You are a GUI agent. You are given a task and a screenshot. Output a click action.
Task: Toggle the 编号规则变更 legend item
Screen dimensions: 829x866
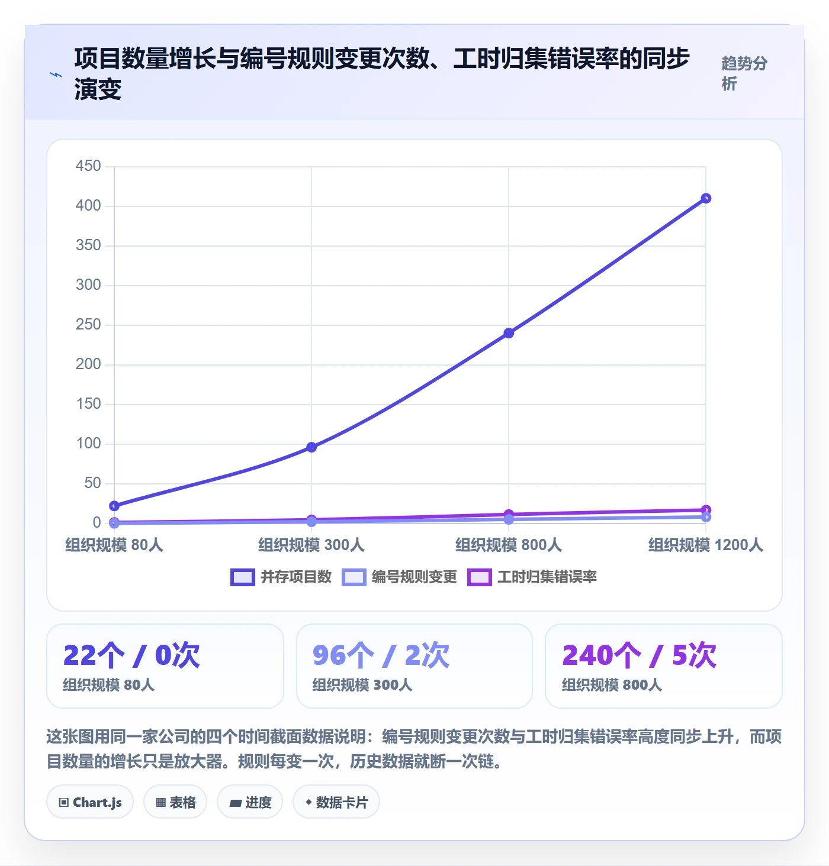pyautogui.click(x=399, y=577)
